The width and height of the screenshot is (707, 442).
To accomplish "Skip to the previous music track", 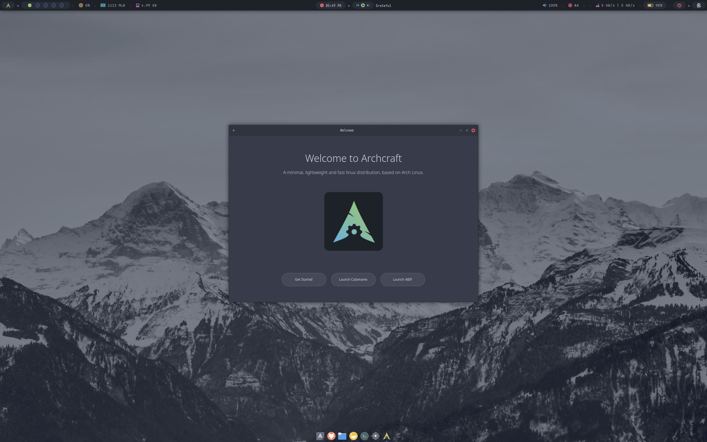I will point(357,5).
